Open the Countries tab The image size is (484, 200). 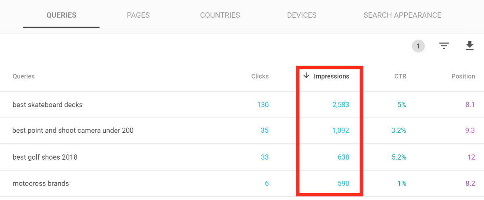(220, 15)
